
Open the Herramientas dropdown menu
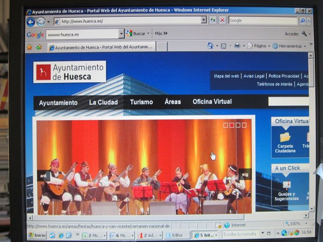pyautogui.click(x=289, y=46)
